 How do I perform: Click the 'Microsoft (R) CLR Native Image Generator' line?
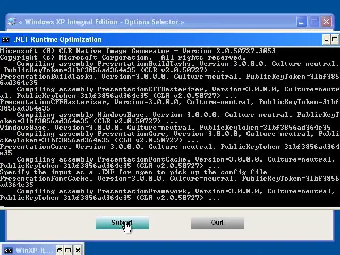coord(138,51)
